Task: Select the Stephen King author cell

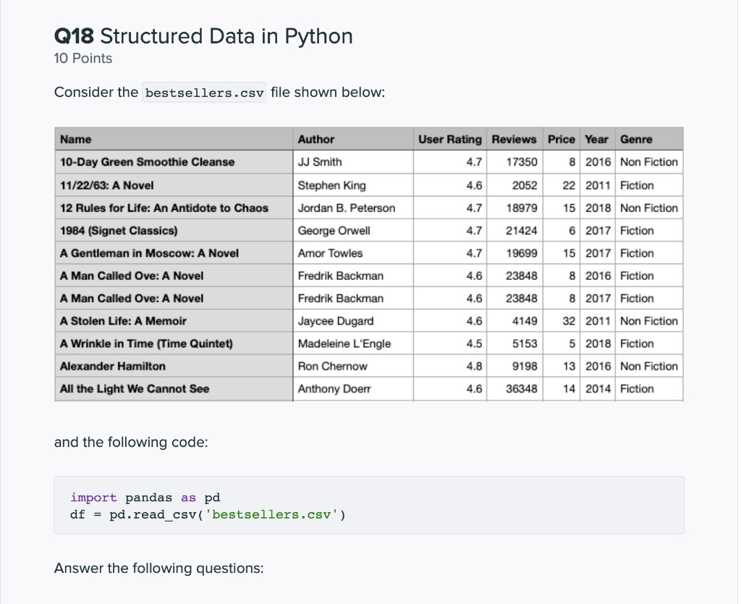Action: [331, 185]
